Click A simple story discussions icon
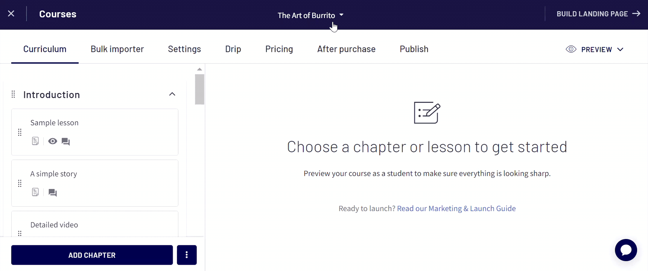This screenshot has height=271, width=648. click(53, 193)
